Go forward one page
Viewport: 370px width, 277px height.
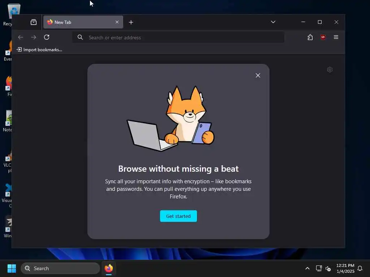click(x=34, y=37)
